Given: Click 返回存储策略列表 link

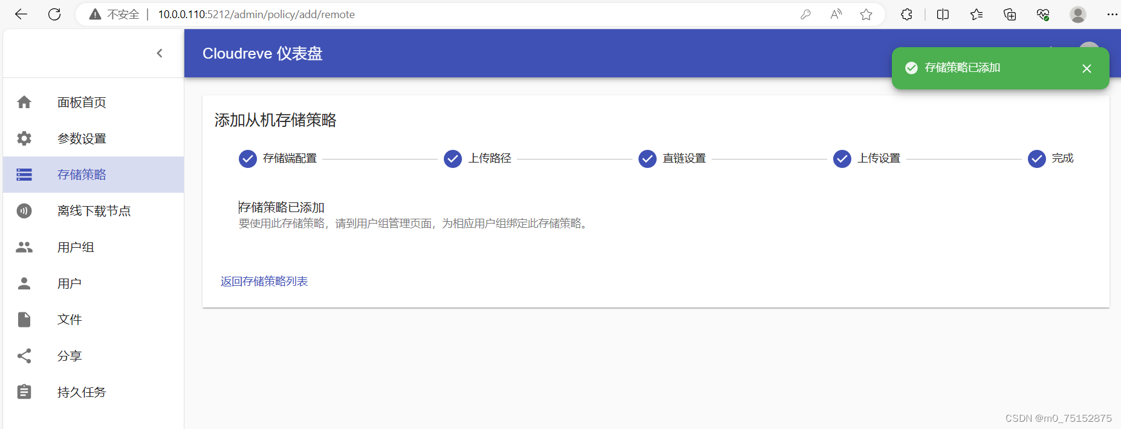Looking at the screenshot, I should (264, 282).
